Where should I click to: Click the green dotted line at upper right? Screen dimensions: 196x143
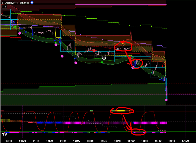click(160, 27)
